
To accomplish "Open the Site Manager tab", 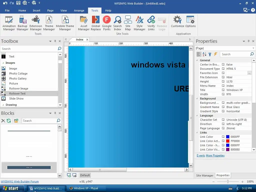I will pyautogui.click(x=204, y=175).
